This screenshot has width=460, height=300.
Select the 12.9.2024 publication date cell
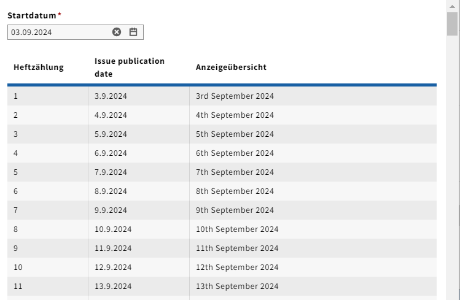click(113, 267)
